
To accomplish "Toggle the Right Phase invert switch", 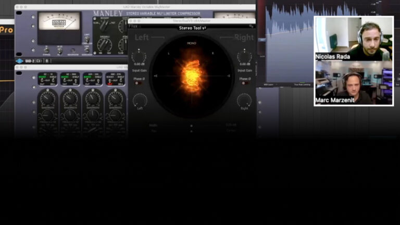I will (x=245, y=83).
